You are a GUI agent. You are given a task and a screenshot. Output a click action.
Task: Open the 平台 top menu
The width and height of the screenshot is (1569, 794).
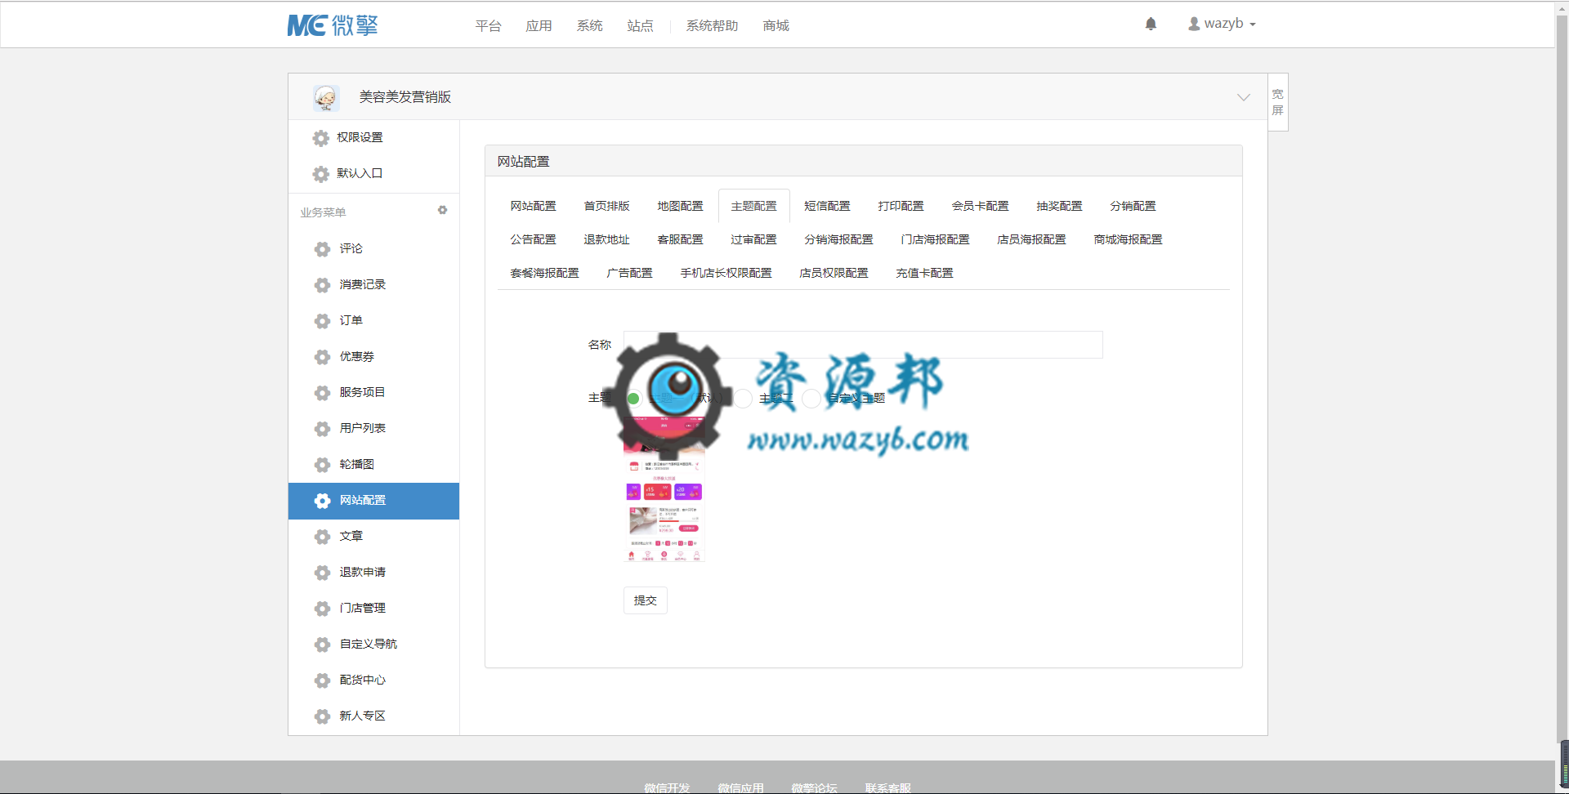pos(489,26)
